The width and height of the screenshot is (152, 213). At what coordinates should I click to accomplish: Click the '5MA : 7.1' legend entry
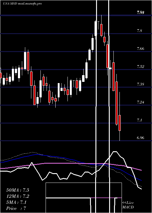tap(16, 202)
